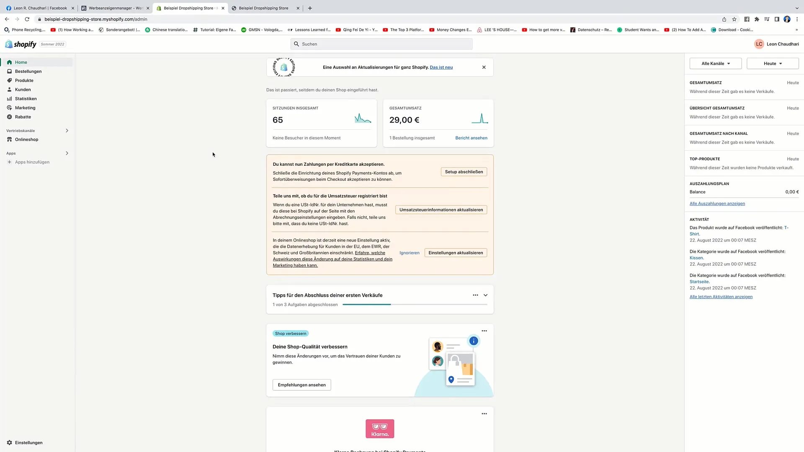This screenshot has width=804, height=452.
Task: Open Leon Chaudhari account avatar
Action: 759,44
